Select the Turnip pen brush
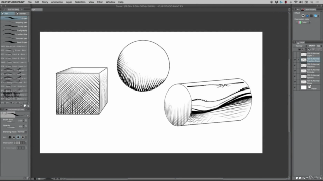 coord(14,26)
